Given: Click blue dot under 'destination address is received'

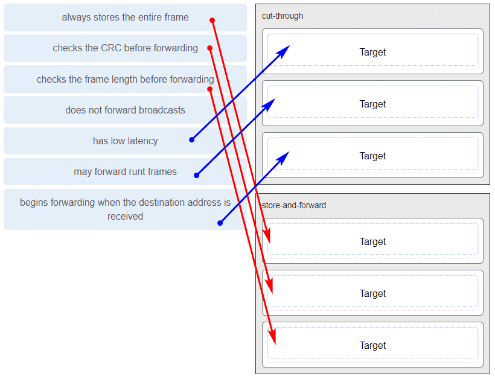Looking at the screenshot, I should coord(220,223).
